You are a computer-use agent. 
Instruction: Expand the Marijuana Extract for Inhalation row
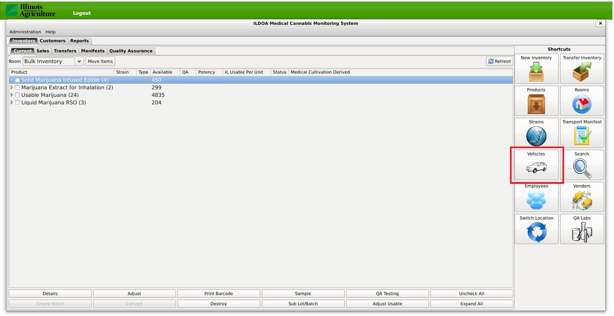tap(11, 87)
